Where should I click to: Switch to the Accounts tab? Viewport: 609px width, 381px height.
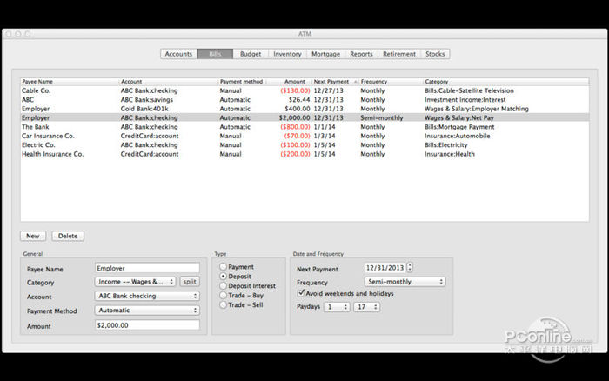click(178, 54)
